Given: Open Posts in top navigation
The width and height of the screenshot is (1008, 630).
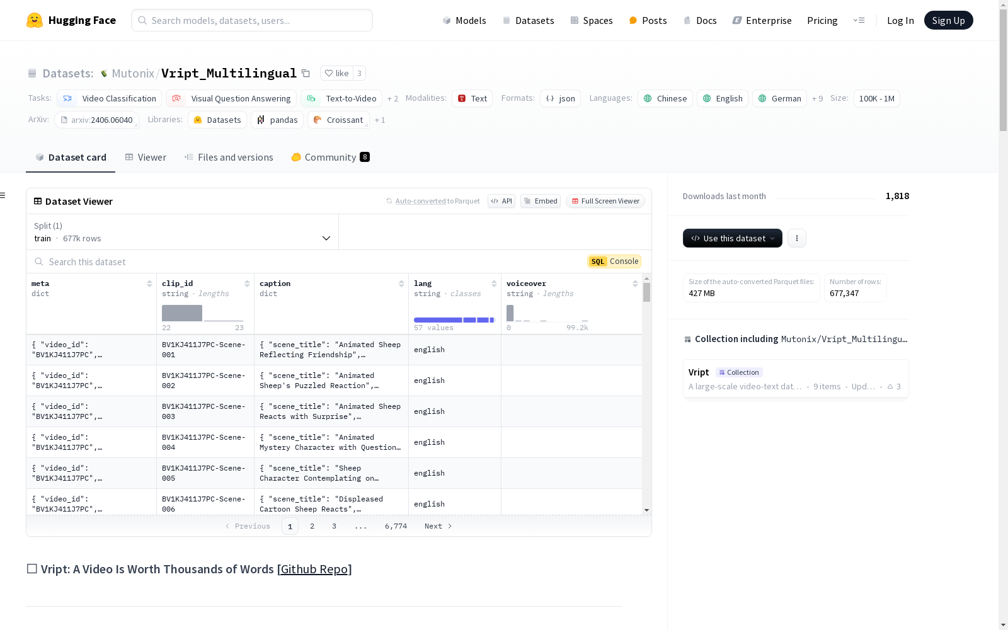Looking at the screenshot, I should point(648,20).
